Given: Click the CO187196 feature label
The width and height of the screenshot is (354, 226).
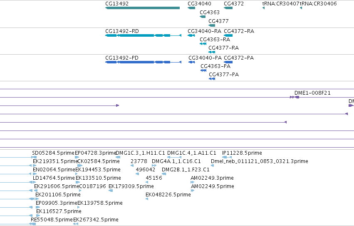Looking at the screenshot, I should tap(92, 187).
